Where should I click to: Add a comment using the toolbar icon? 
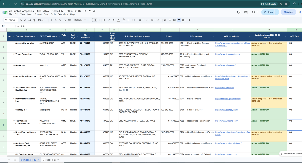coord(170,20)
